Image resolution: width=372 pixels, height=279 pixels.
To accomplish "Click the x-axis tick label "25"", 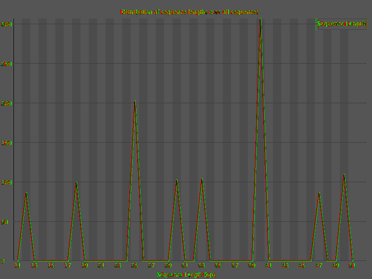I will (135, 265).
